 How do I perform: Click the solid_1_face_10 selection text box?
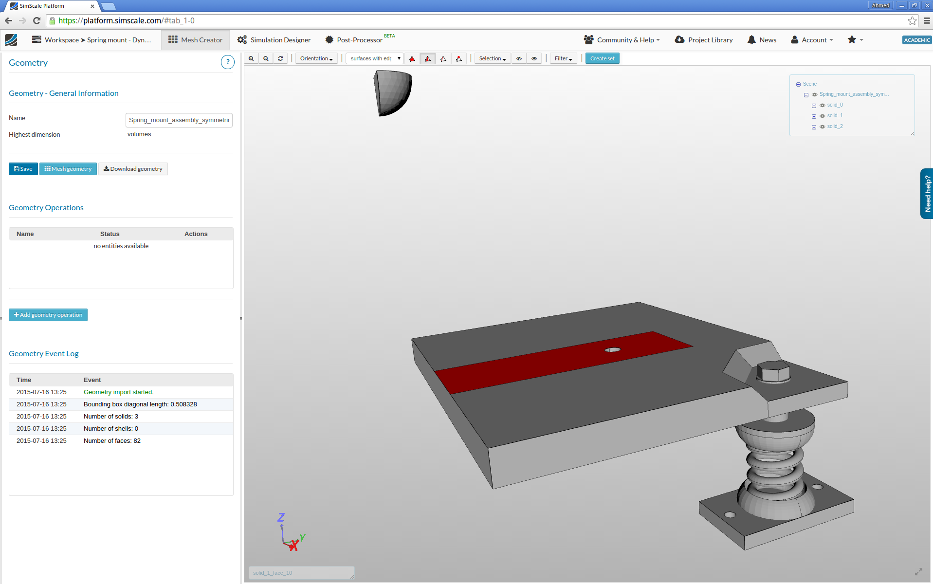point(301,573)
